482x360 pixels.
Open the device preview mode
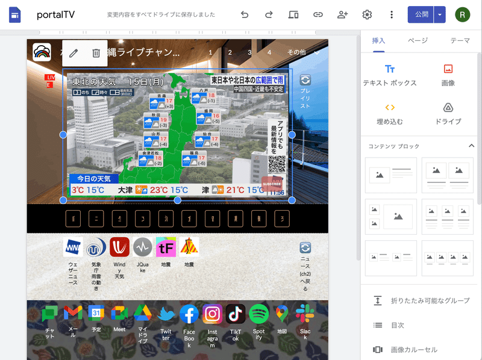[293, 14]
